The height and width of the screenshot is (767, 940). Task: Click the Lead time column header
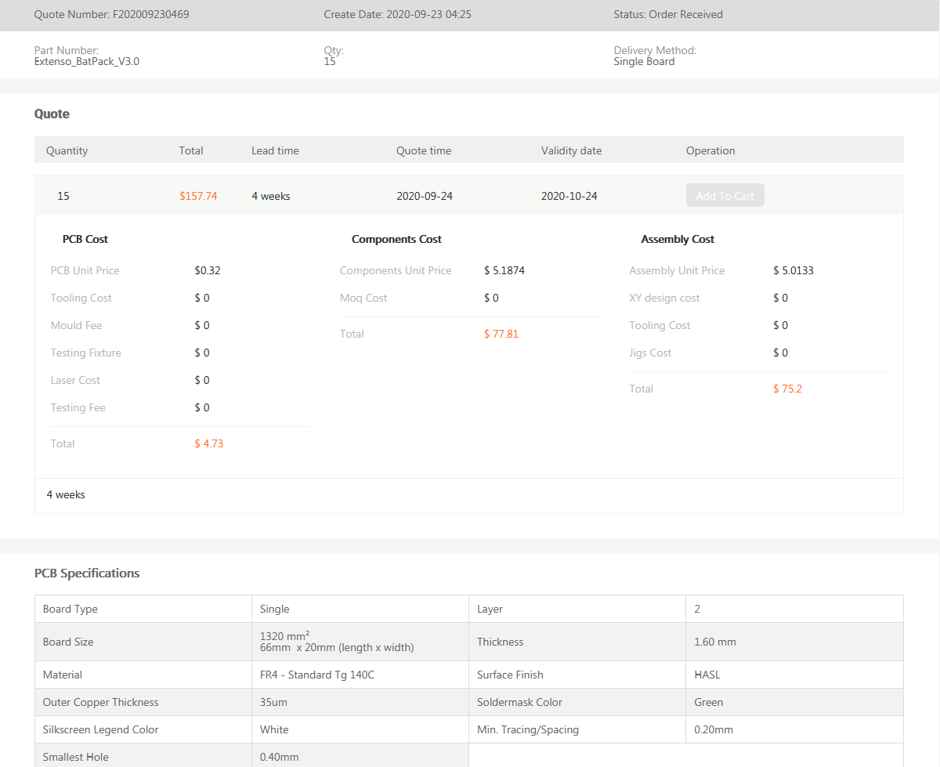[x=275, y=150]
